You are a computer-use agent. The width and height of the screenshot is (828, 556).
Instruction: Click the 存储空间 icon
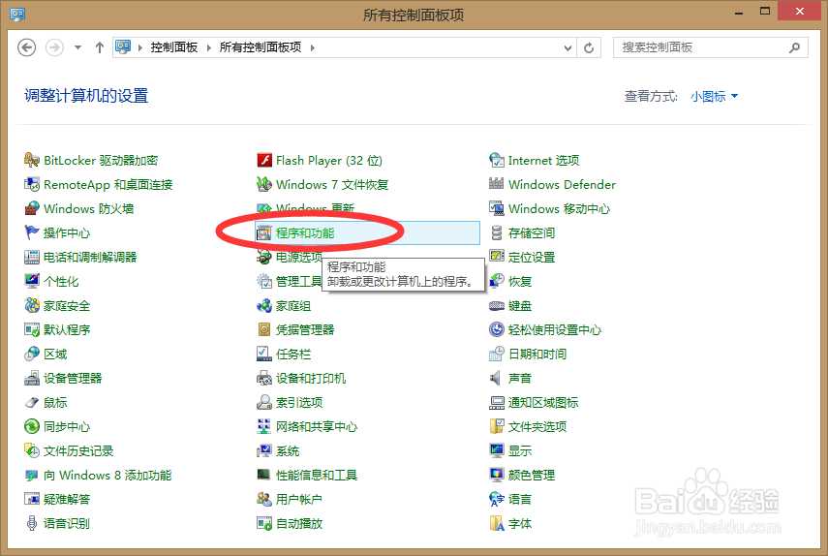click(497, 232)
